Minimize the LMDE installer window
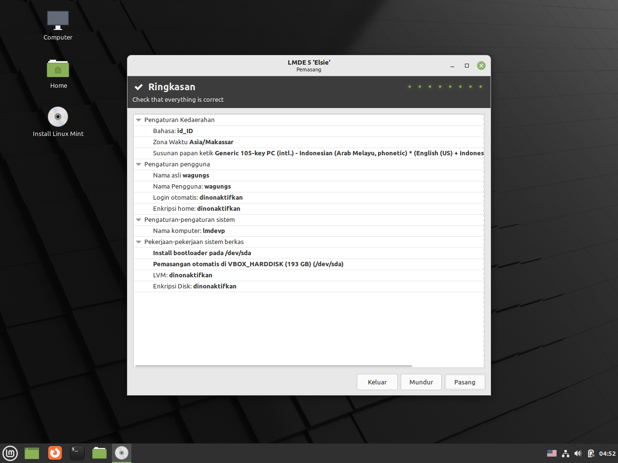Viewport: 618px width, 463px height. [452, 66]
